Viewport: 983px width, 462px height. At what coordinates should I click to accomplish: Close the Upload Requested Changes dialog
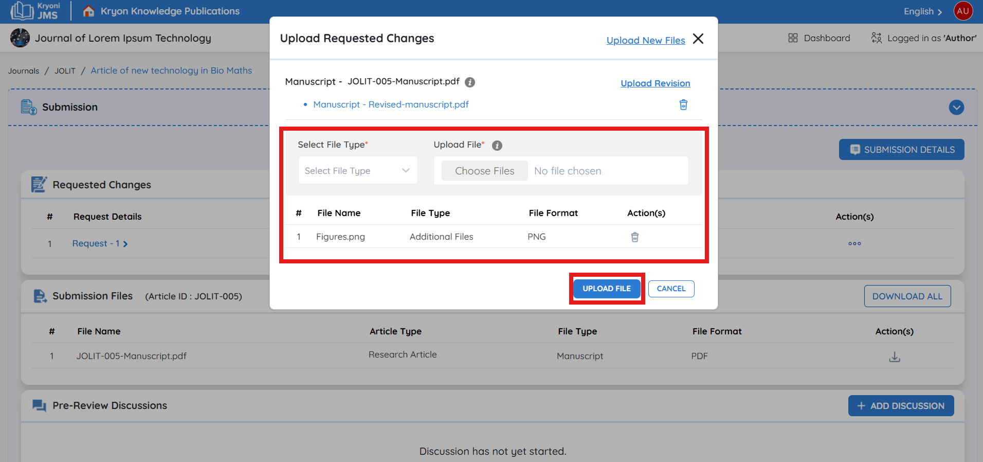[x=698, y=39]
